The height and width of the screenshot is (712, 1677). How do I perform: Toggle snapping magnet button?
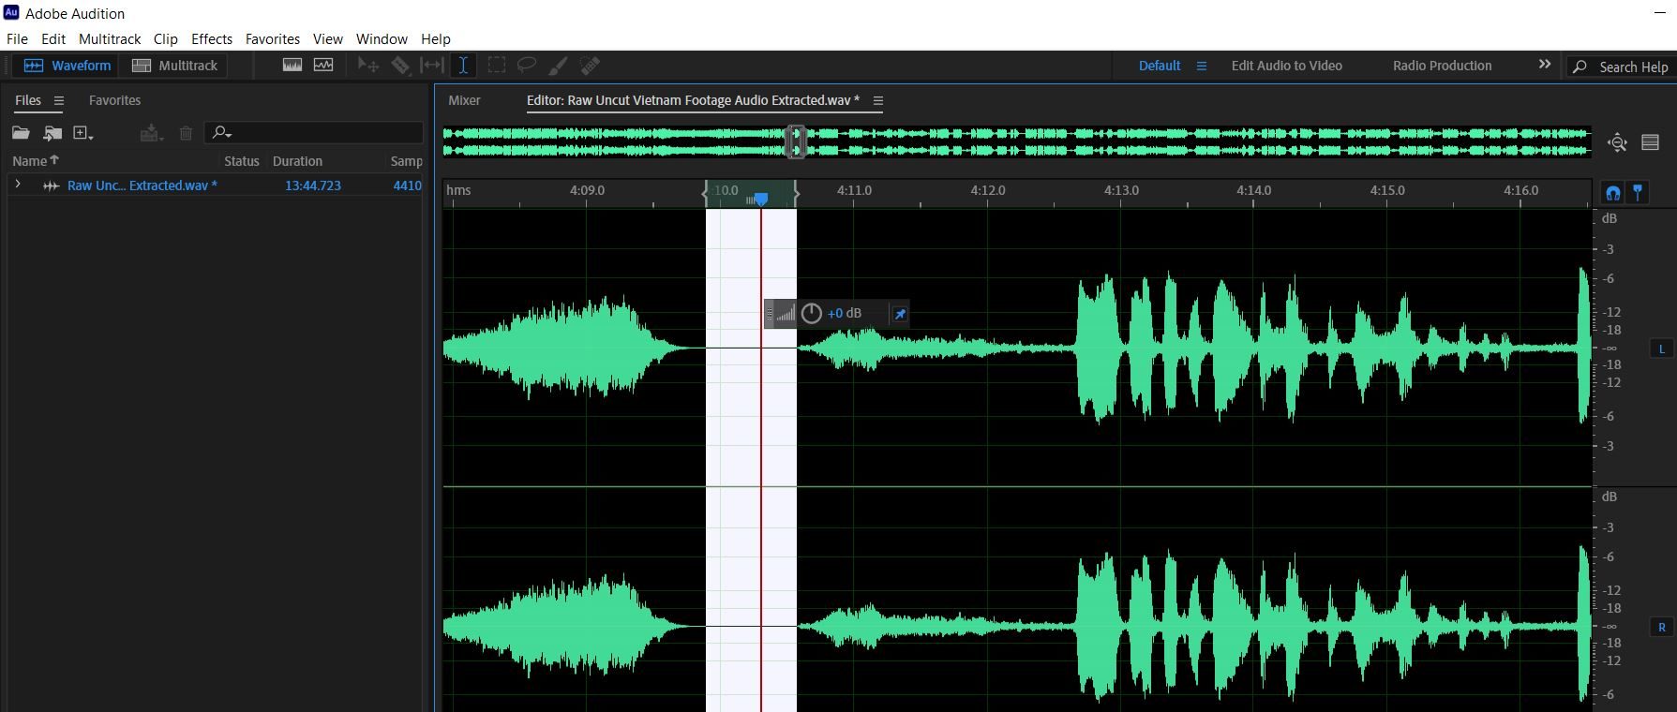click(1612, 192)
